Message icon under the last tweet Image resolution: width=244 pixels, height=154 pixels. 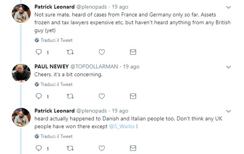[133, 148]
